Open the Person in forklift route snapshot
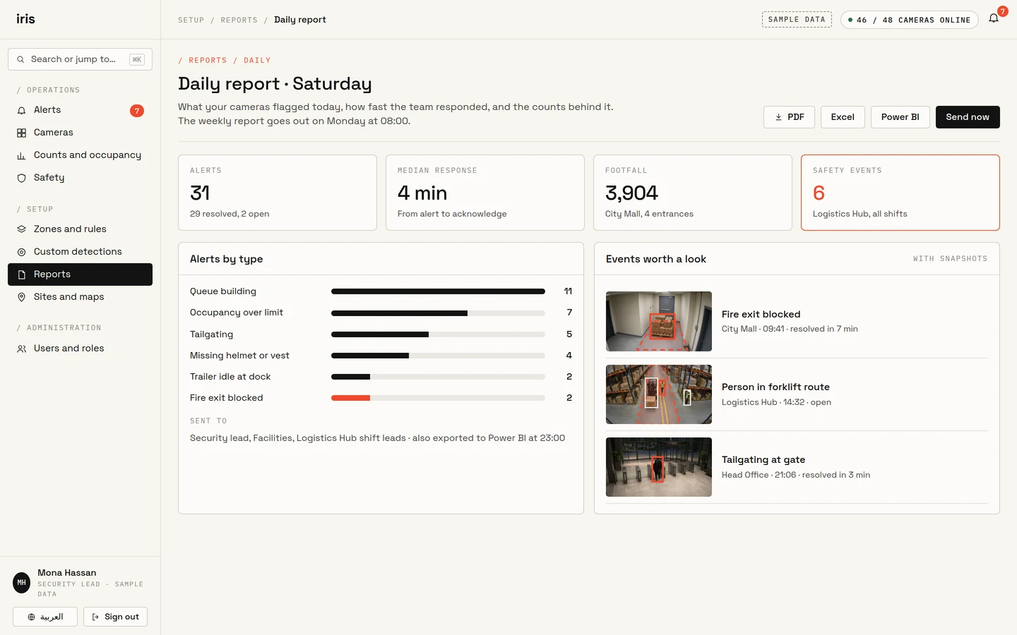Image resolution: width=1017 pixels, height=635 pixels. pos(659,394)
